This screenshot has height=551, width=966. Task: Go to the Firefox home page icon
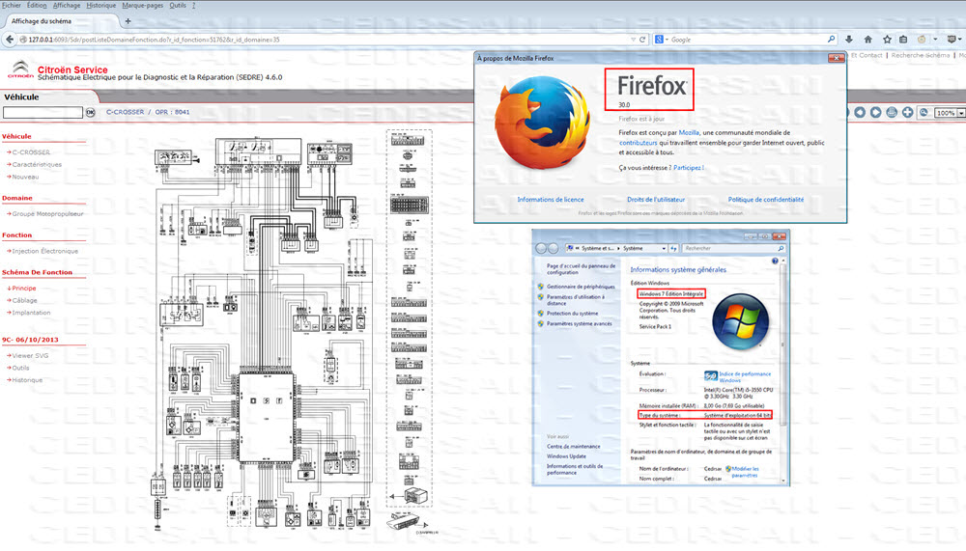[x=868, y=40]
